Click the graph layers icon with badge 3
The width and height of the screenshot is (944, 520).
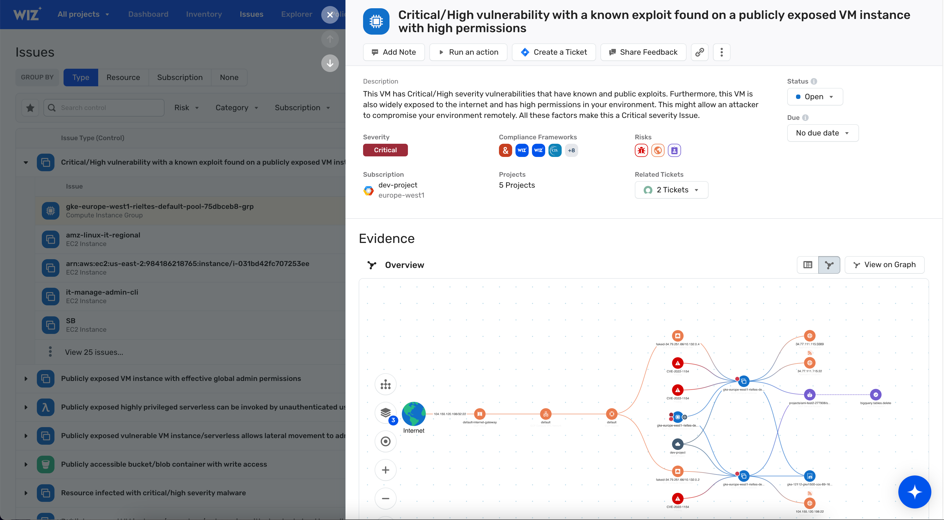[386, 413]
